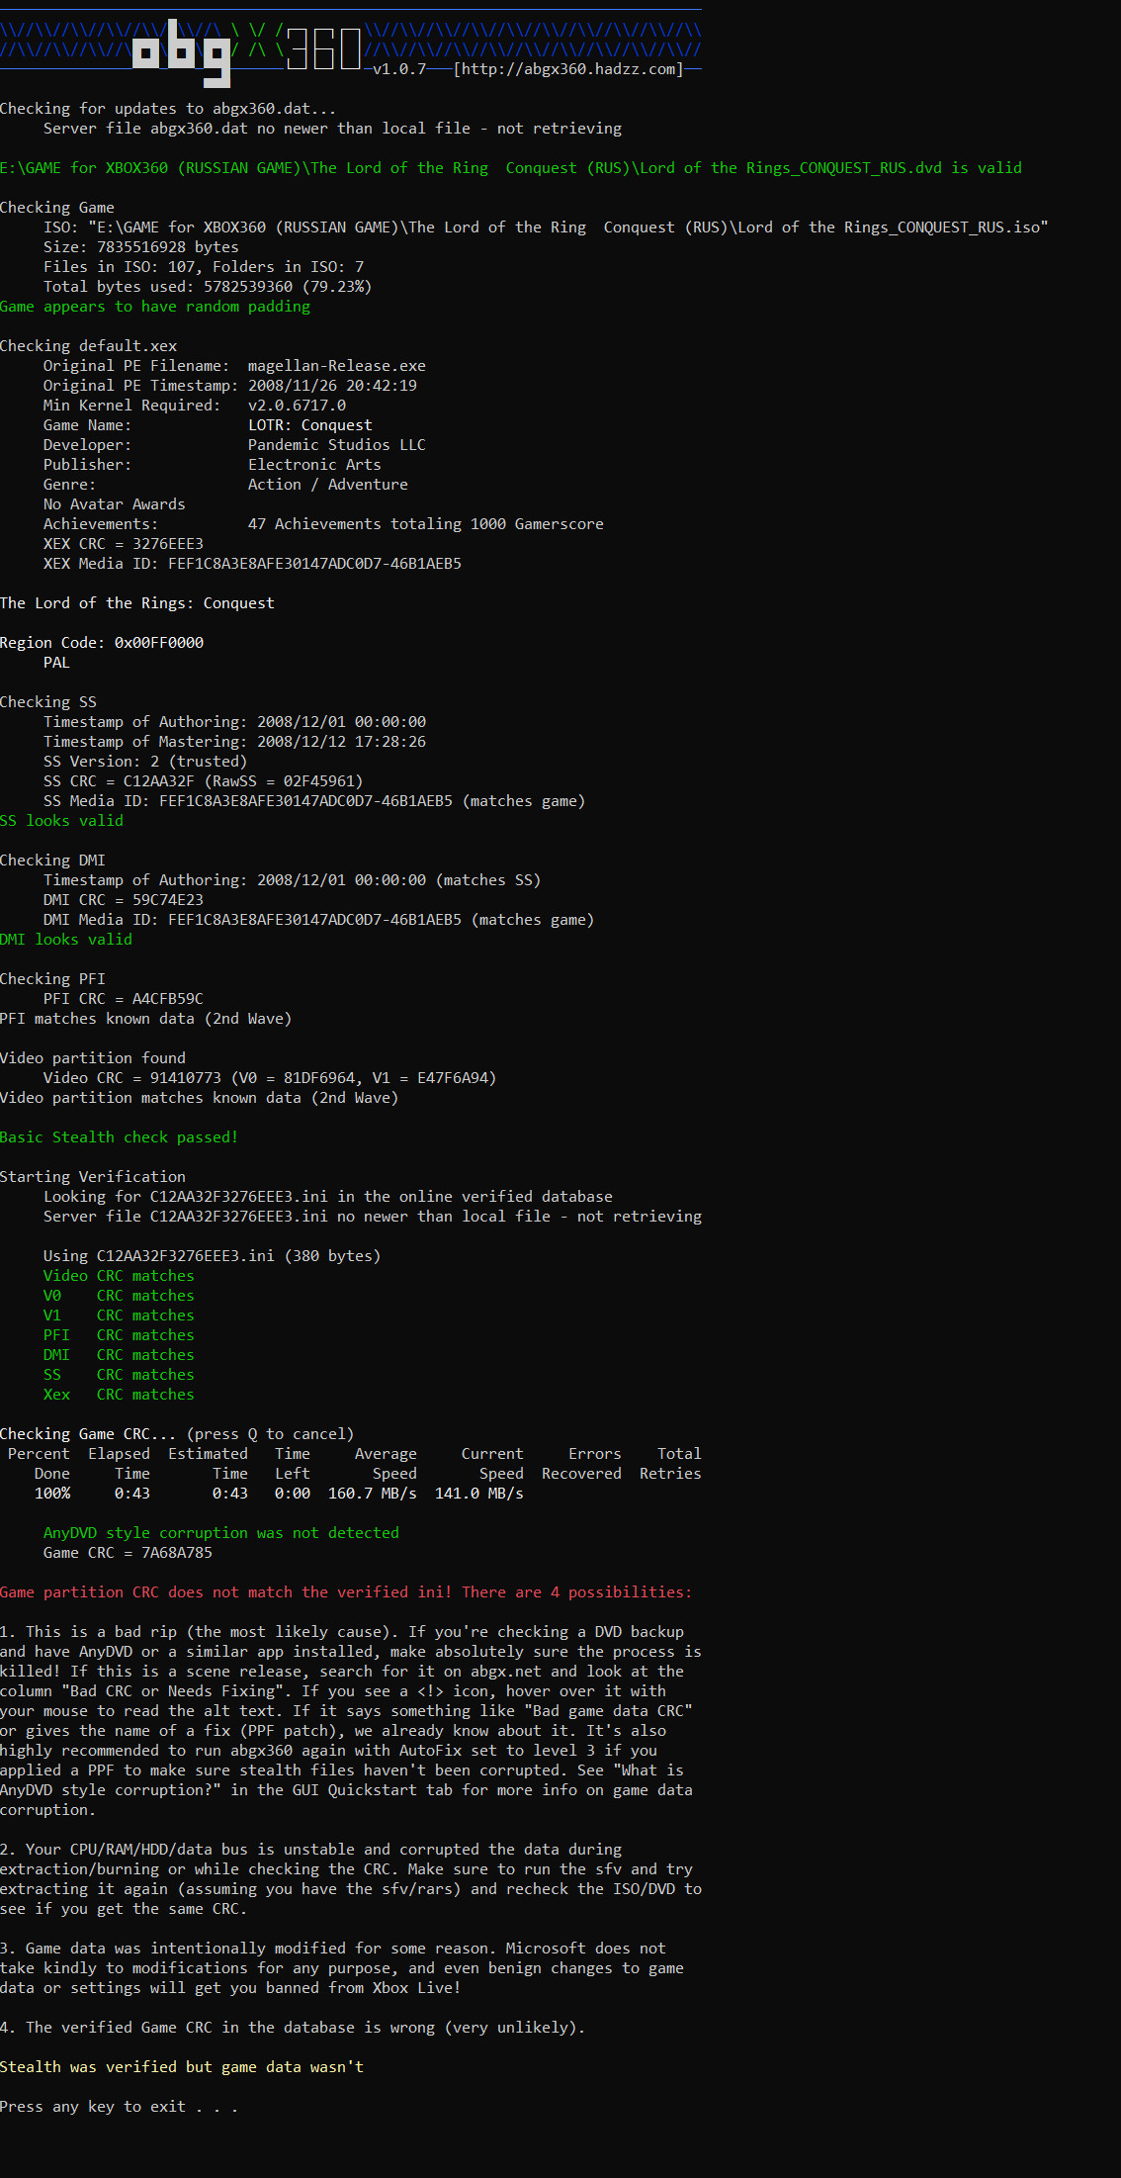Select 'Region Code: 0x00FF0000'
The width and height of the screenshot is (1121, 2178).
(x=102, y=643)
